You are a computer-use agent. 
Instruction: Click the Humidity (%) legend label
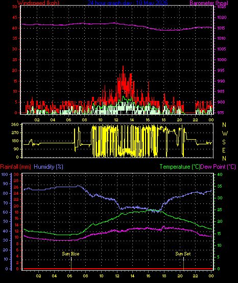tap(49, 167)
